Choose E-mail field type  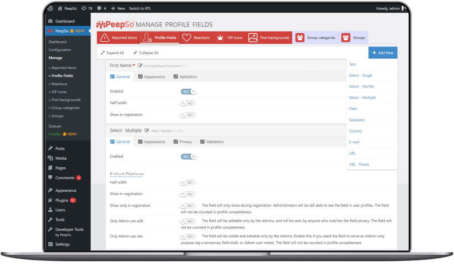click(x=372, y=142)
